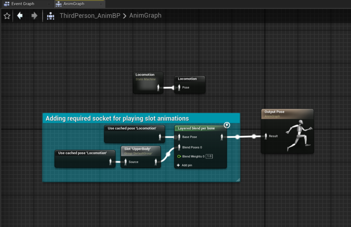Click the Pose input pin on the Locomotion node
The width and height of the screenshot is (351, 227).
coord(179,88)
